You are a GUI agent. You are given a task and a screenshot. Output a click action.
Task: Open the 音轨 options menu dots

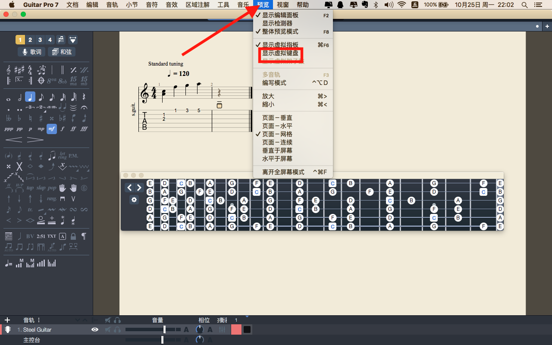pos(39,320)
